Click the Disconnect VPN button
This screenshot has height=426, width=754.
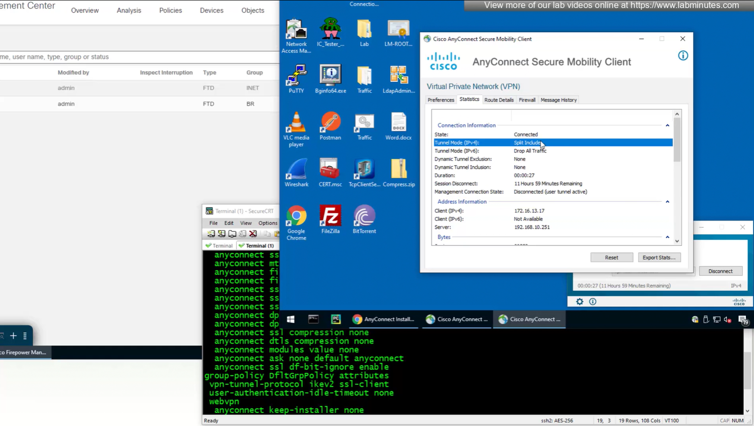720,271
